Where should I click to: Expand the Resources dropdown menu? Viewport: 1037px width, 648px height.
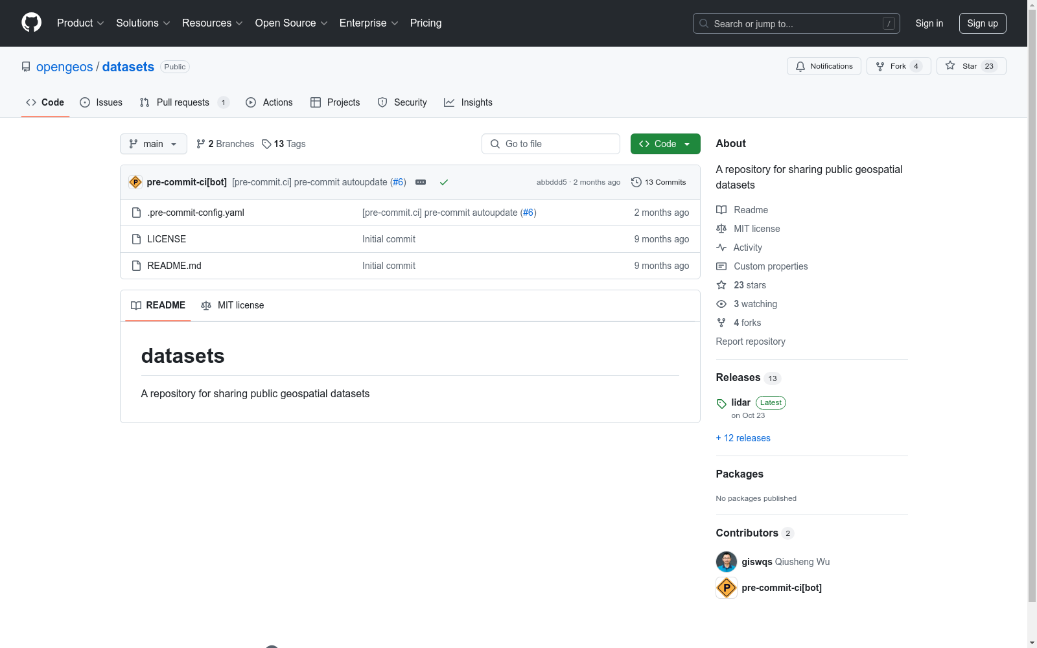[213, 23]
